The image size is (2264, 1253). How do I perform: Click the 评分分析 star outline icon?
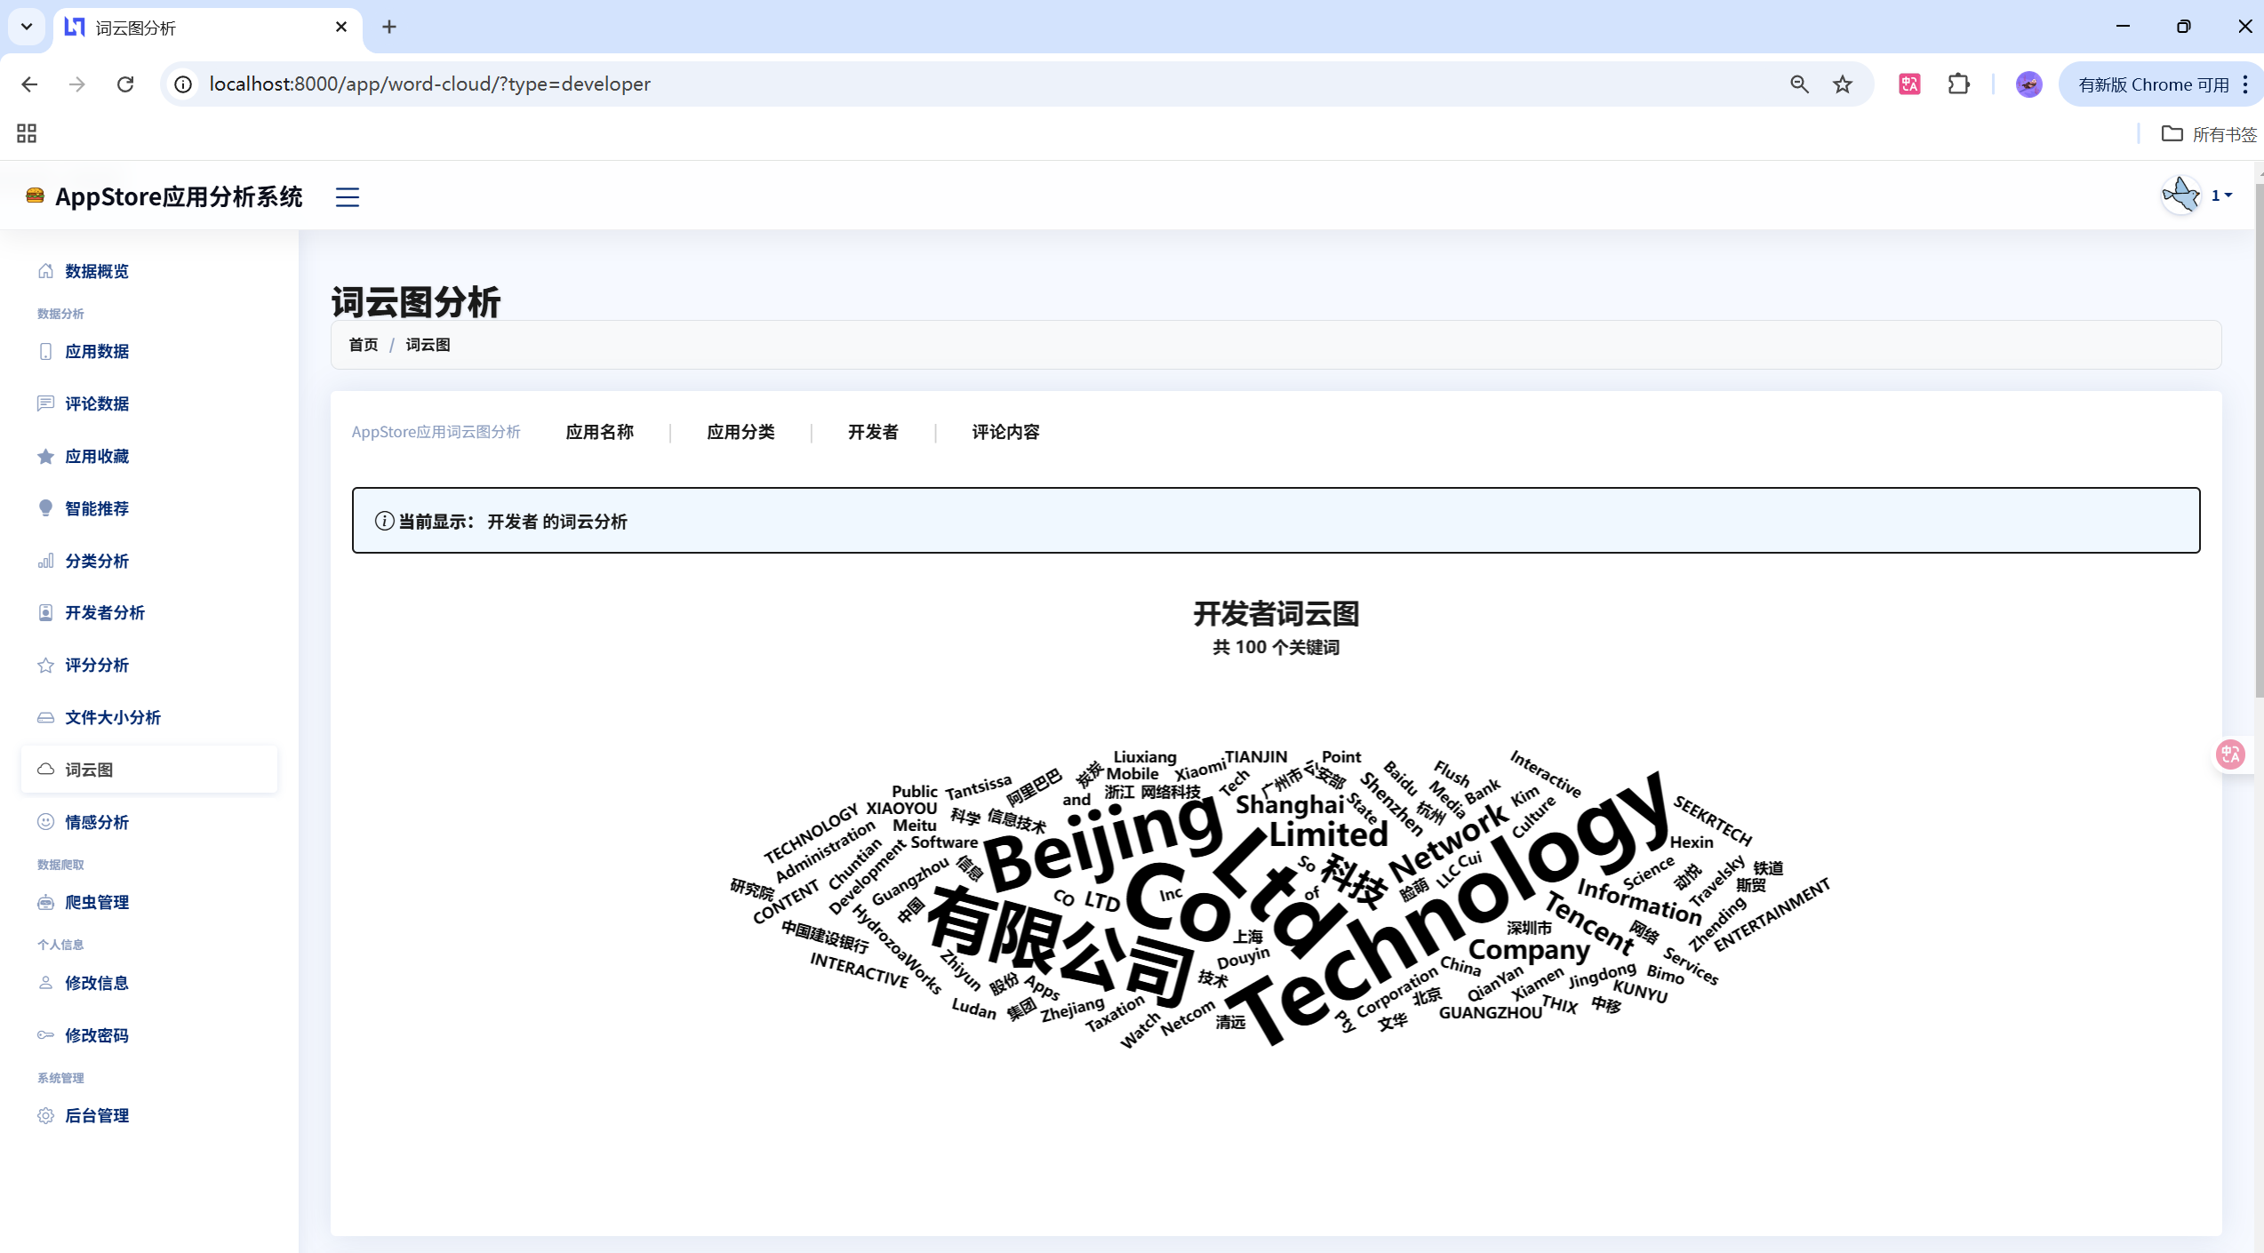[x=45, y=665]
